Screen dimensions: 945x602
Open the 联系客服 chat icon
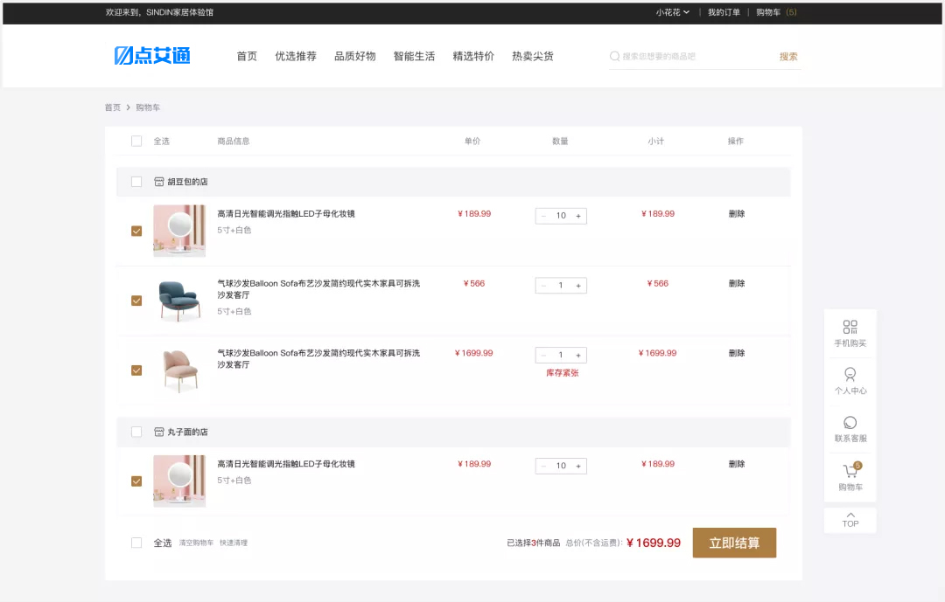click(850, 423)
